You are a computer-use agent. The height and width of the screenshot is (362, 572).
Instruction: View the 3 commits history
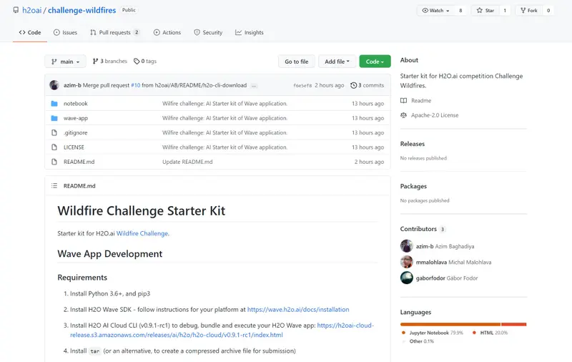click(367, 85)
